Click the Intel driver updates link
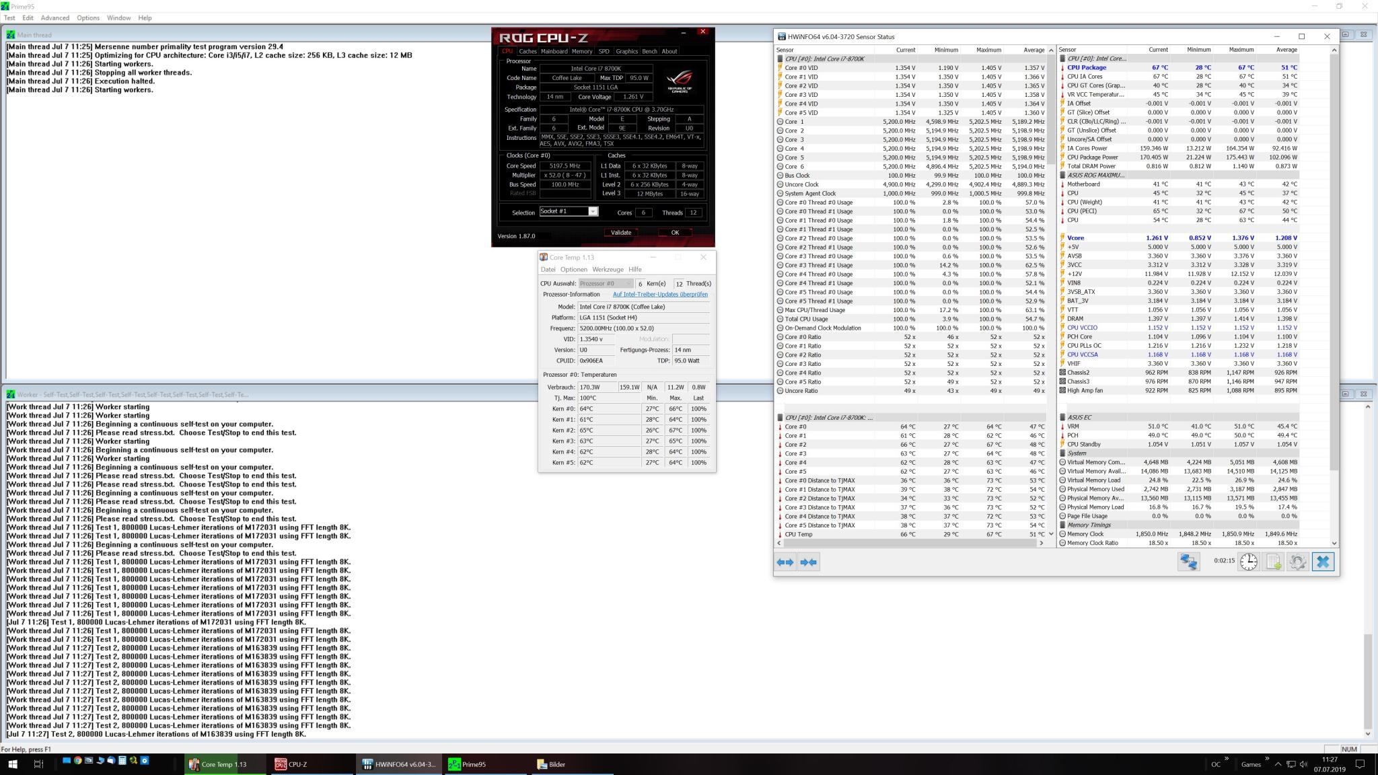This screenshot has width=1378, height=775. pos(659,295)
